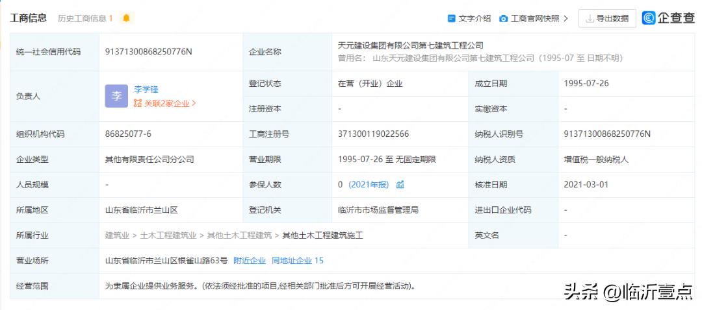The height and width of the screenshot is (310, 702).
Task: Open the 工商官网快照 link text
Action: (x=535, y=19)
